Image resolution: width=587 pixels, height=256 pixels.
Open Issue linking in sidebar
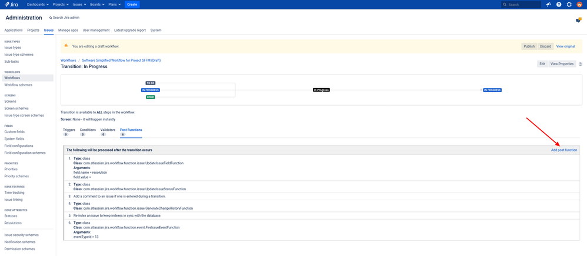pyautogui.click(x=14, y=200)
